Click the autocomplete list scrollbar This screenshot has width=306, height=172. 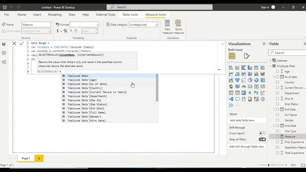(x=157, y=88)
